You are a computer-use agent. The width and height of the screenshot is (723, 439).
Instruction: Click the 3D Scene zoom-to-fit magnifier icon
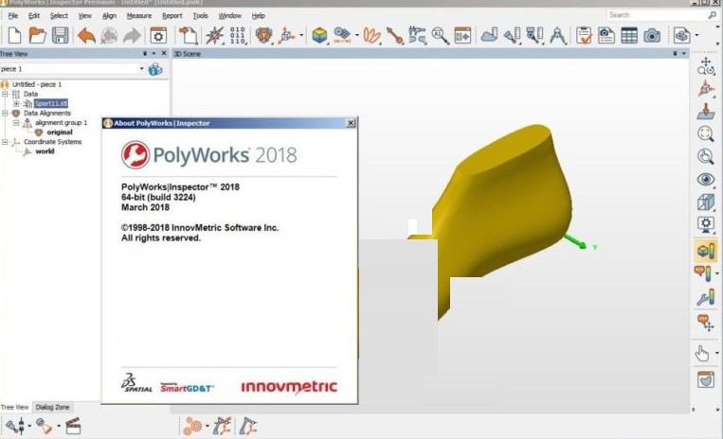[x=706, y=133]
